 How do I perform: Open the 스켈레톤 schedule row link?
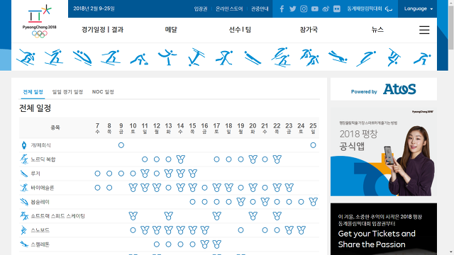point(40,244)
